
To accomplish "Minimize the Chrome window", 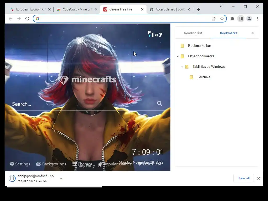I will coord(233,7).
